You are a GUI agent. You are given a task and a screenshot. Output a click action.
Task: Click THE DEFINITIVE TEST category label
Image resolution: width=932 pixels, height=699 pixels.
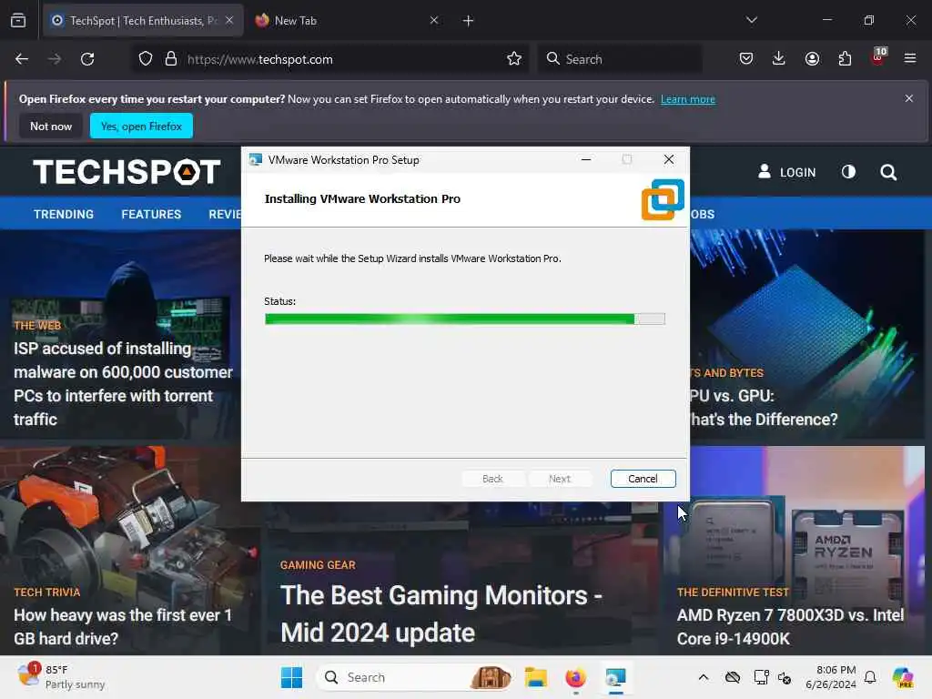[733, 592]
